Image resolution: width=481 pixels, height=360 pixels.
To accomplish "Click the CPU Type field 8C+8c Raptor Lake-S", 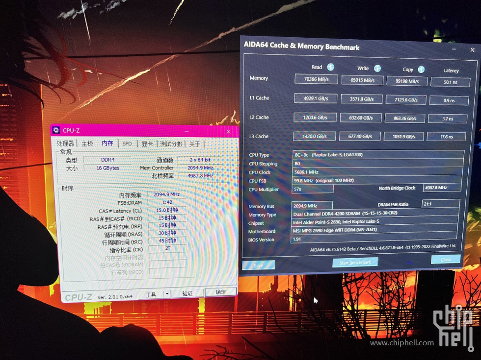I will (378, 155).
